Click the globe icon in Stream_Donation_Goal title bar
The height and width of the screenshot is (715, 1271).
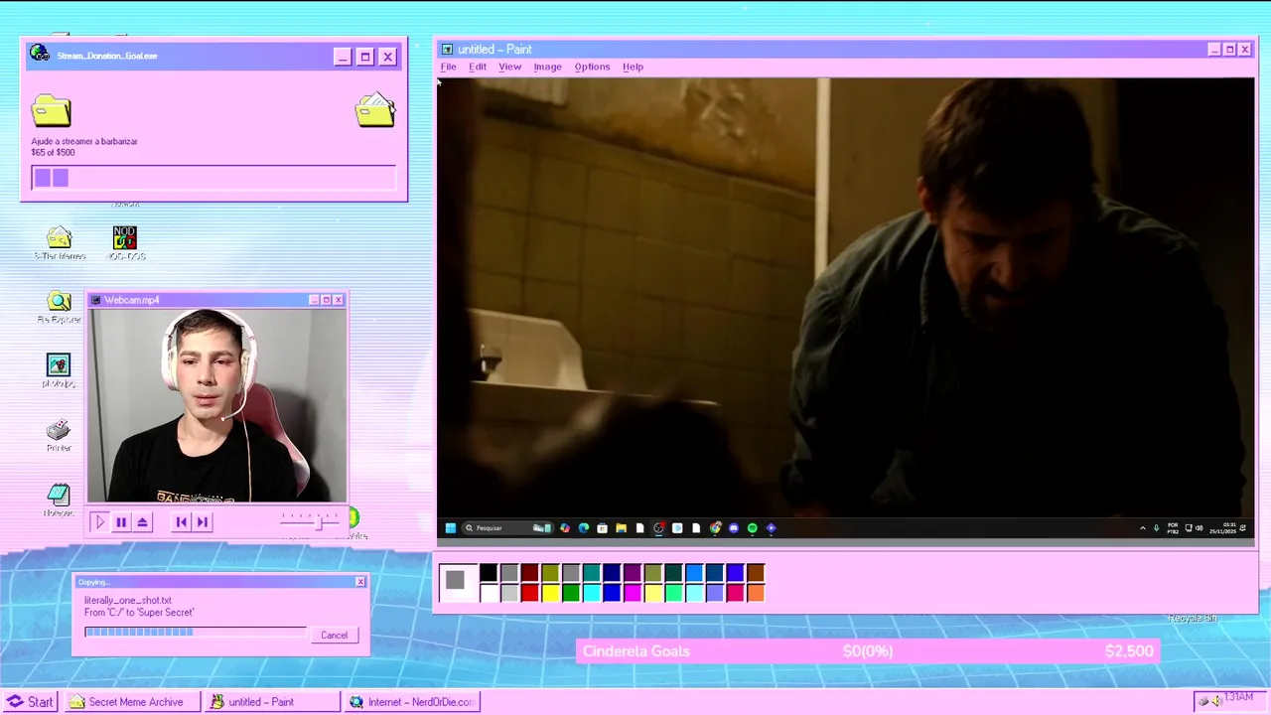pos(40,54)
